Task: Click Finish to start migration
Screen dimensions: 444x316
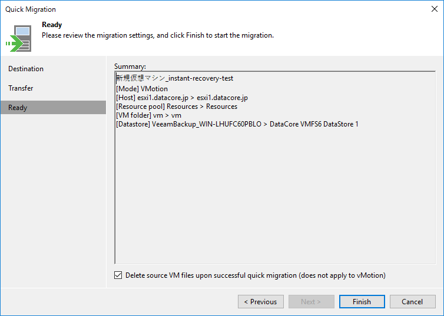Action: 362,301
